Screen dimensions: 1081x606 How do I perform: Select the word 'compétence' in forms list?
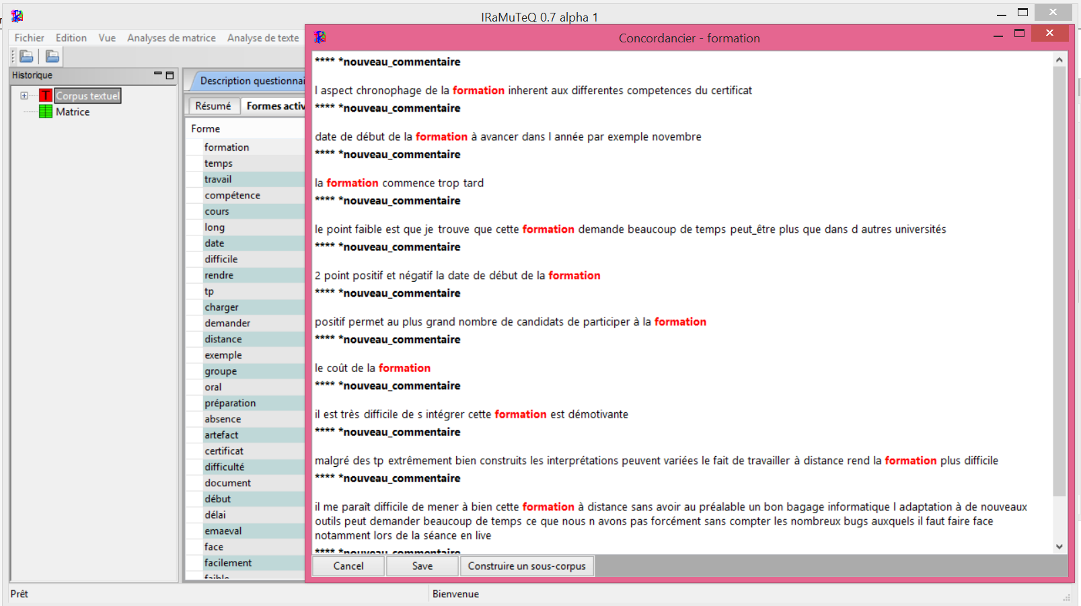[233, 195]
